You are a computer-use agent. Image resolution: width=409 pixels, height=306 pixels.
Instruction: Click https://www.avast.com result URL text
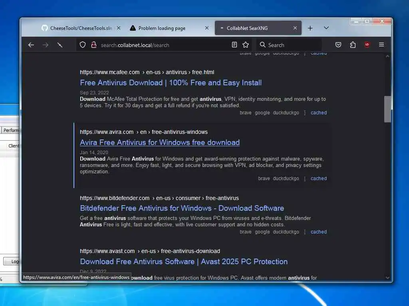[107, 251]
